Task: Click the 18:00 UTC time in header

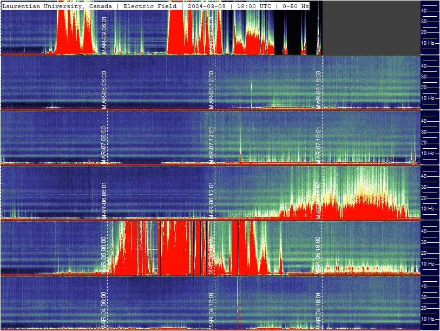Action: (x=254, y=6)
